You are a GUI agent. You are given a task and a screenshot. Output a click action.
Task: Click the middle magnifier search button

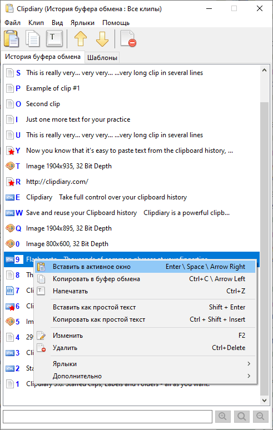point(242,417)
